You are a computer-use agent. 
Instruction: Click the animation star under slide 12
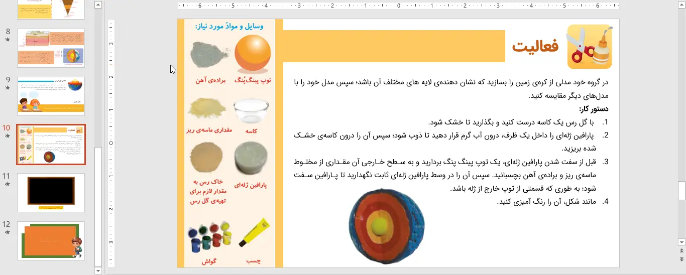pyautogui.click(x=7, y=232)
